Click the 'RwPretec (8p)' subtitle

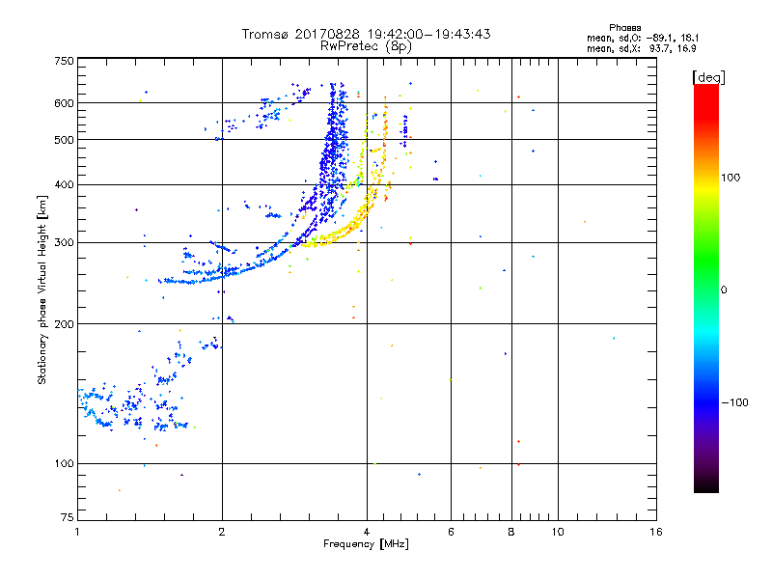(366, 46)
